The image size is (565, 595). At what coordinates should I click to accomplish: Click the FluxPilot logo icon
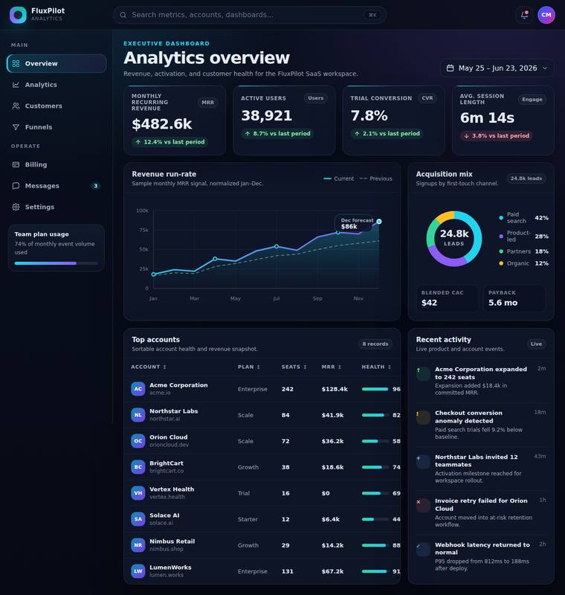(x=18, y=15)
